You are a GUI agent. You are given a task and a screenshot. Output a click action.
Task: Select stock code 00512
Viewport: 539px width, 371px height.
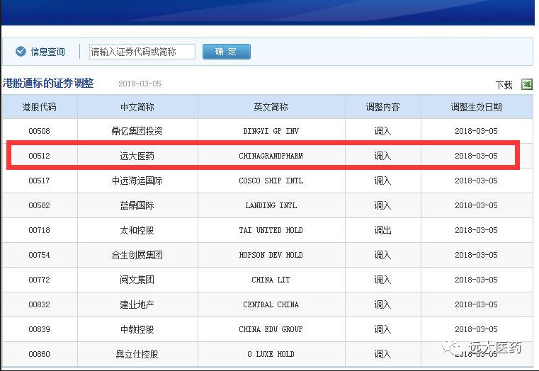click(39, 156)
